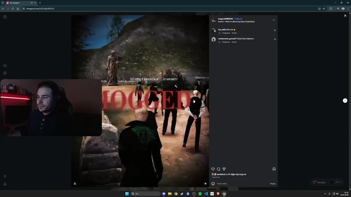Viewport: 351px width, 197px height.
Task: Focus the 'Yorum ekle...' comment field
Action: pos(242,184)
